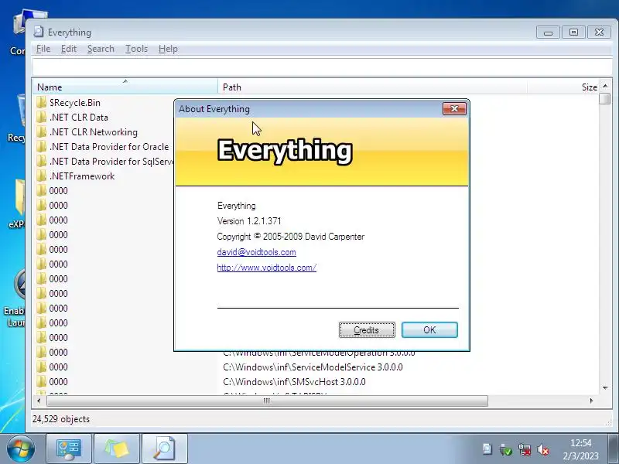Open the Edit menu
This screenshot has width=619, height=464.
(x=69, y=49)
